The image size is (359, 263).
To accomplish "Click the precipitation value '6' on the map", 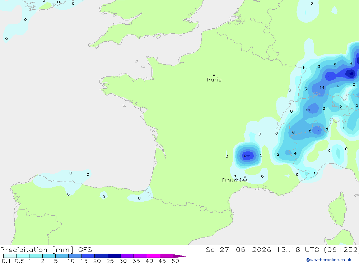I will point(338,86).
